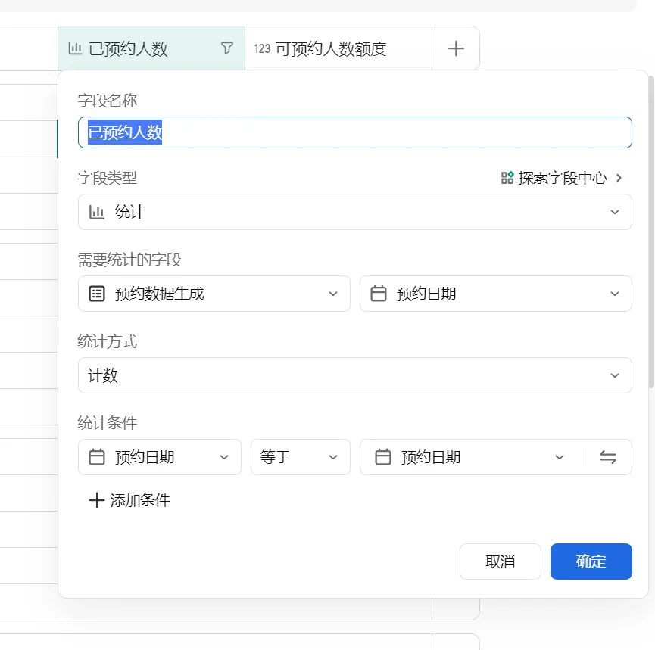Click 添加条件 to add a condition
655x650 pixels.
pyautogui.click(x=129, y=500)
